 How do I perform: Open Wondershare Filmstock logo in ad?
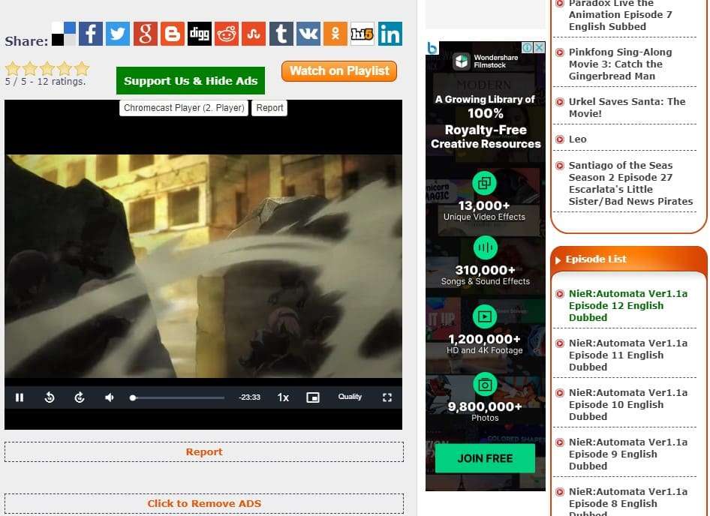tap(486, 61)
